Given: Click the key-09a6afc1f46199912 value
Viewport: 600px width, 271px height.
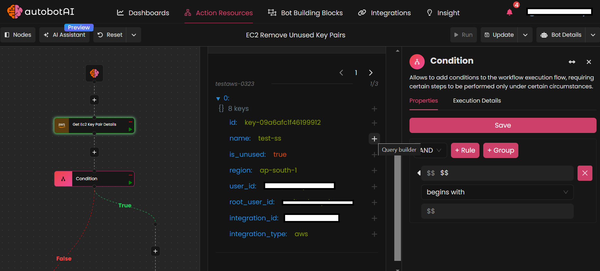Looking at the screenshot, I should pyautogui.click(x=283, y=123).
